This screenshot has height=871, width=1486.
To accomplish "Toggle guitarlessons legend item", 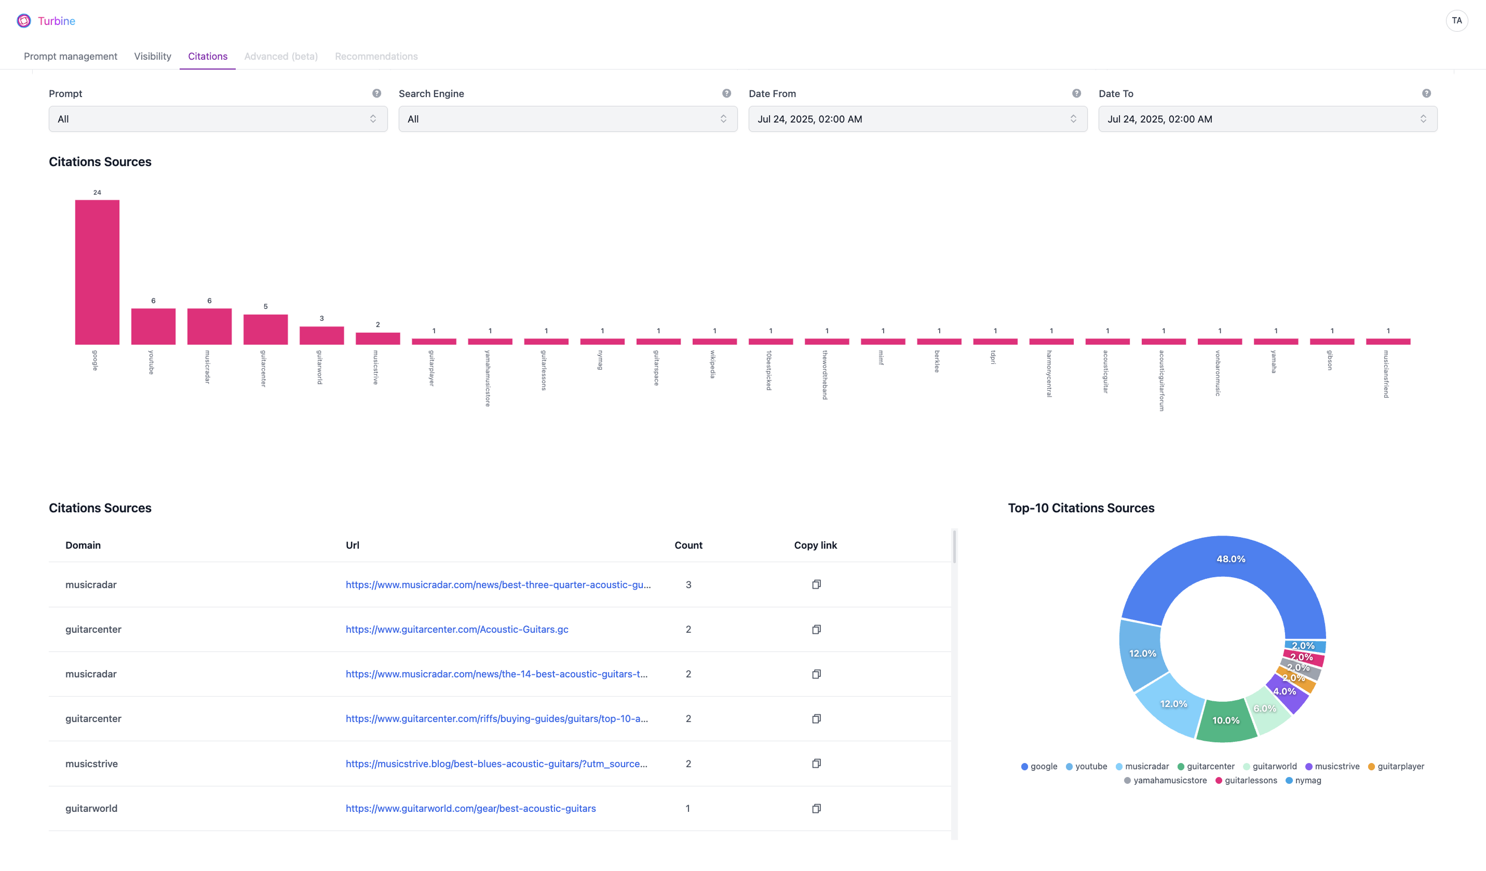I will [x=1246, y=781].
